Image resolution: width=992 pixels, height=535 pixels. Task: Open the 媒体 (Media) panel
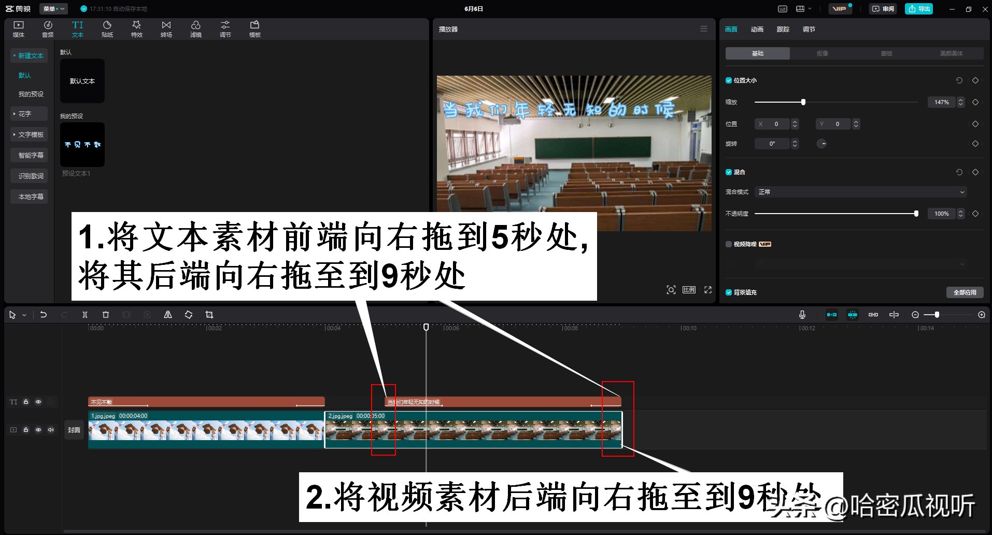tap(18, 29)
